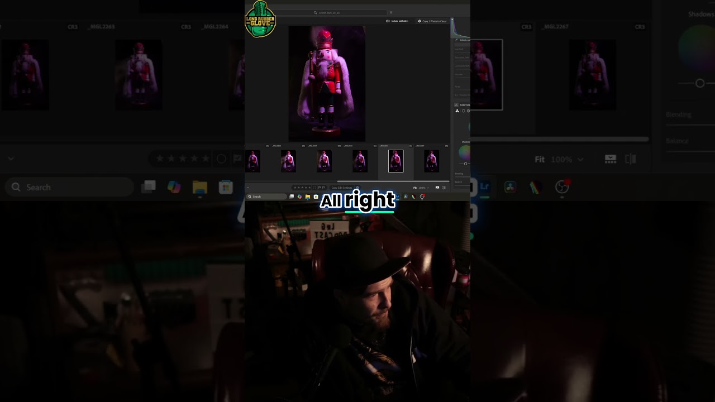The width and height of the screenshot is (715, 402).
Task: Select the Shadows single wheel view
Action: (464, 111)
